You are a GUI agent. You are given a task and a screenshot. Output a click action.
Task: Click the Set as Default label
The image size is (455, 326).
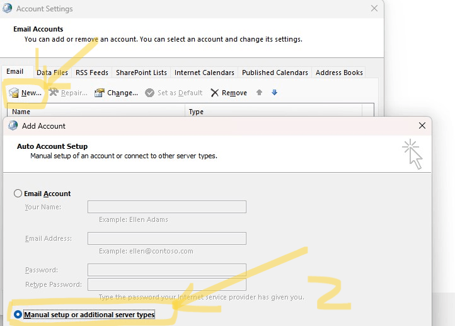tap(180, 93)
